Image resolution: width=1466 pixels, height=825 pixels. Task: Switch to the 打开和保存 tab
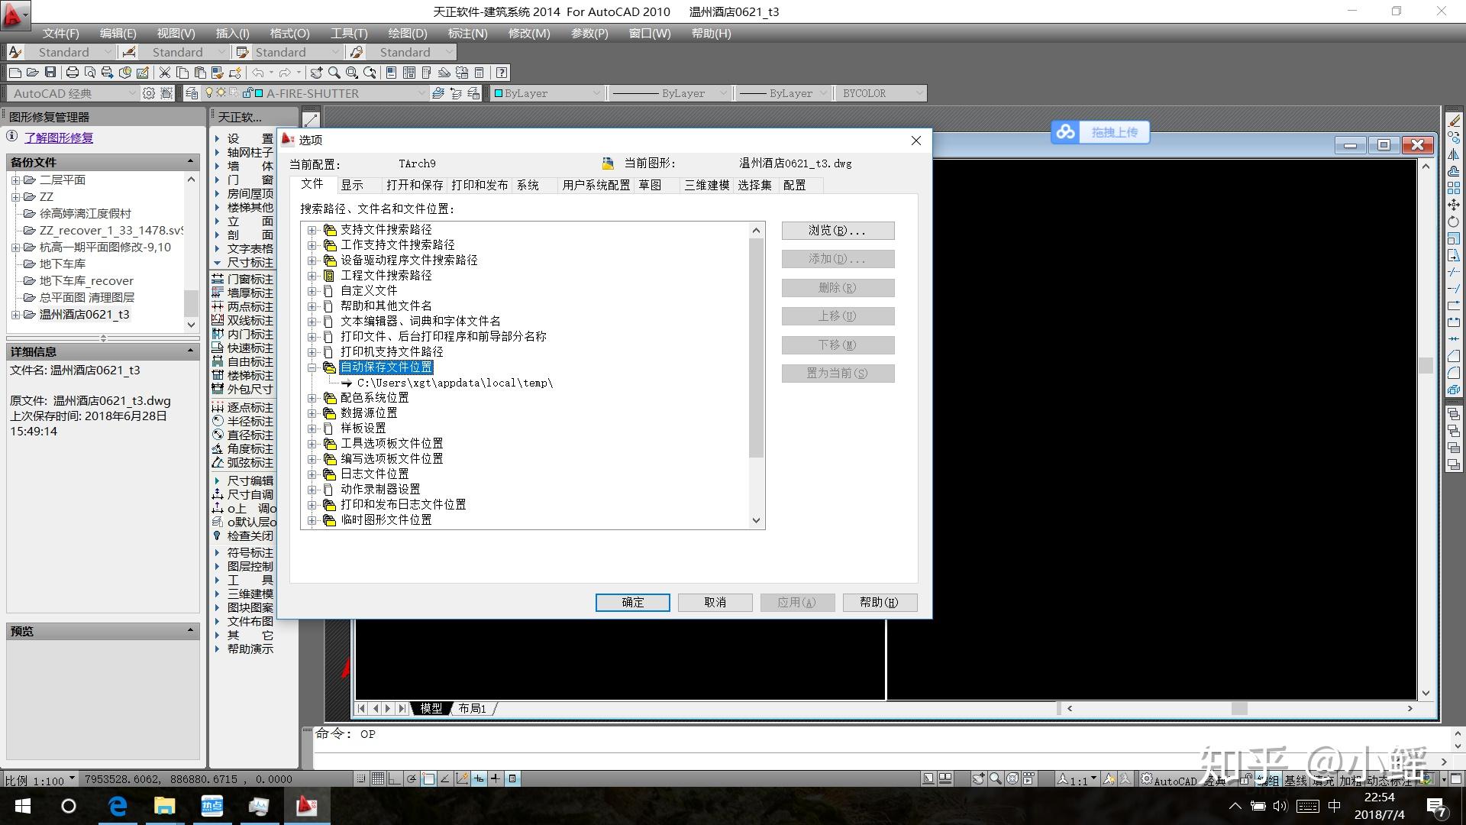pos(415,185)
